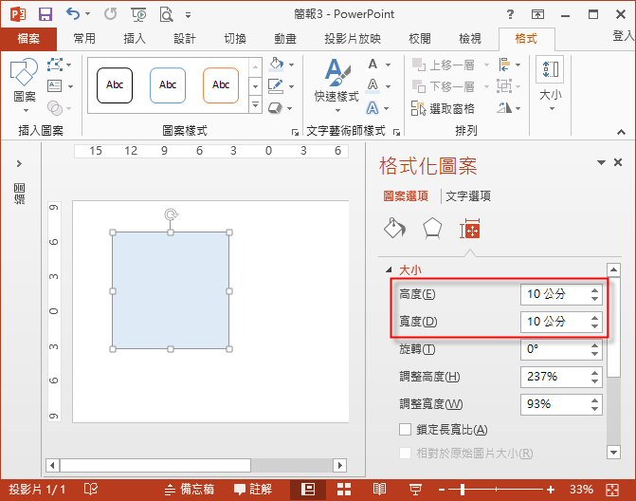Switch to the 常用 Home tab
The height and width of the screenshot is (501, 636).
click(x=84, y=39)
